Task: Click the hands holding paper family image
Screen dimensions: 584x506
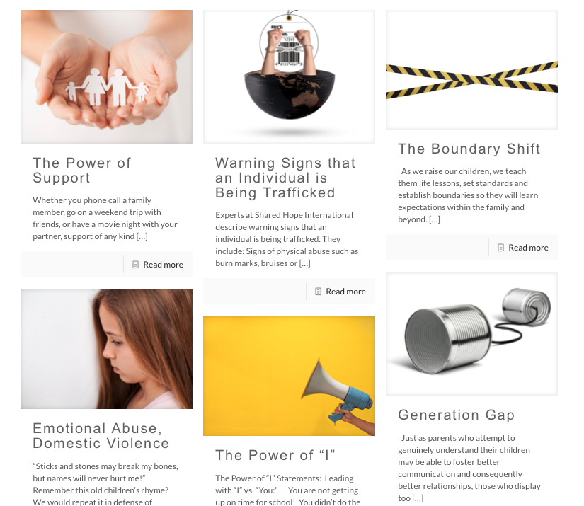Action: [x=106, y=76]
